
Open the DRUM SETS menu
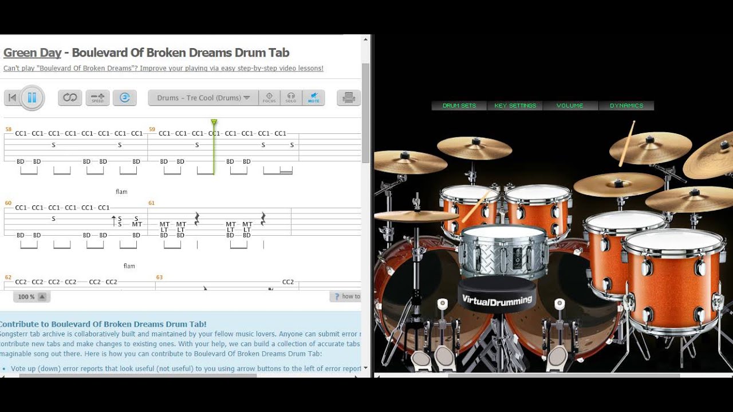coord(459,106)
